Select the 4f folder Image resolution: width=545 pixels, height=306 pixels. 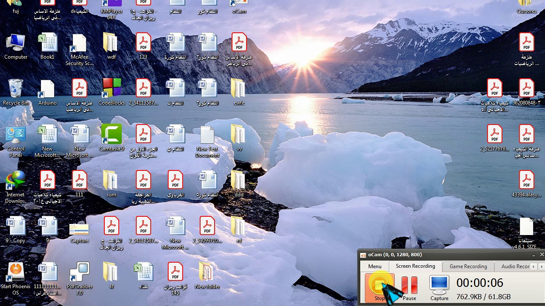(x=111, y=276)
